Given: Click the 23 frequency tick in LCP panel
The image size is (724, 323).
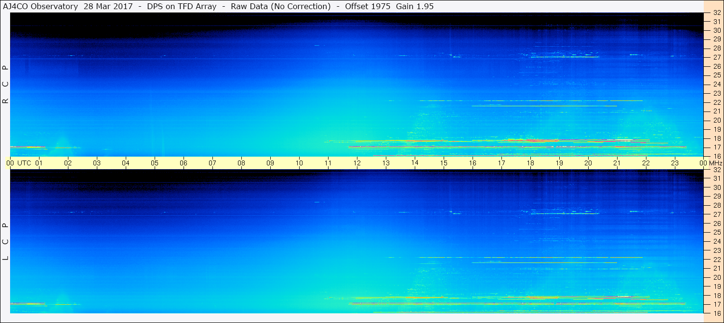Looking at the screenshot, I should pyautogui.click(x=717, y=250).
